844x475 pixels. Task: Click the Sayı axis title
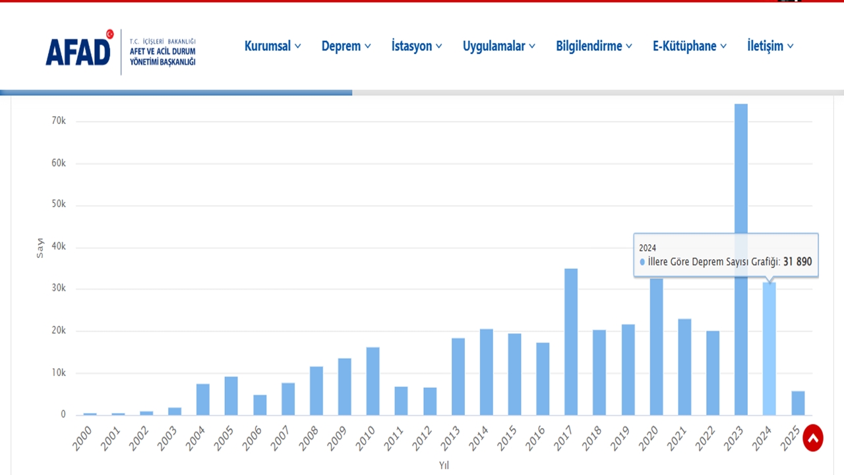(x=40, y=247)
